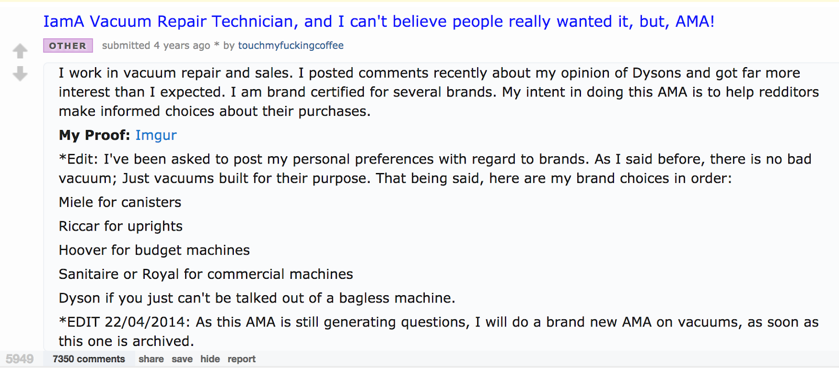Viewport: 839px width, 368px height.
Task: Save the post
Action: tap(181, 359)
